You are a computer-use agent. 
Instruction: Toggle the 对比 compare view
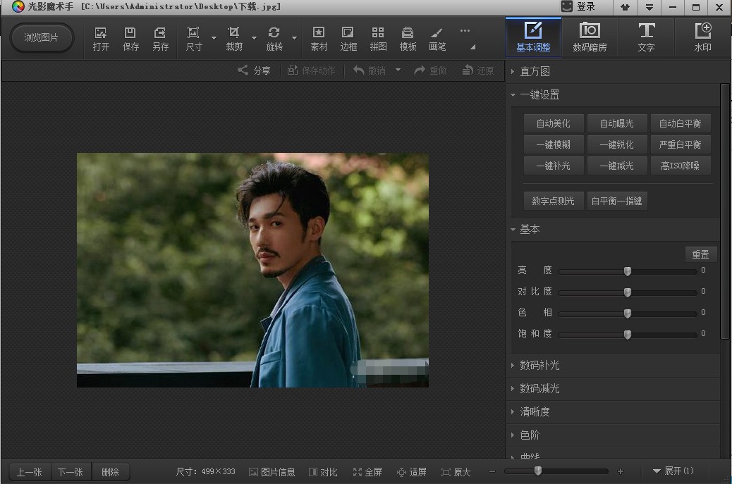pos(322,472)
